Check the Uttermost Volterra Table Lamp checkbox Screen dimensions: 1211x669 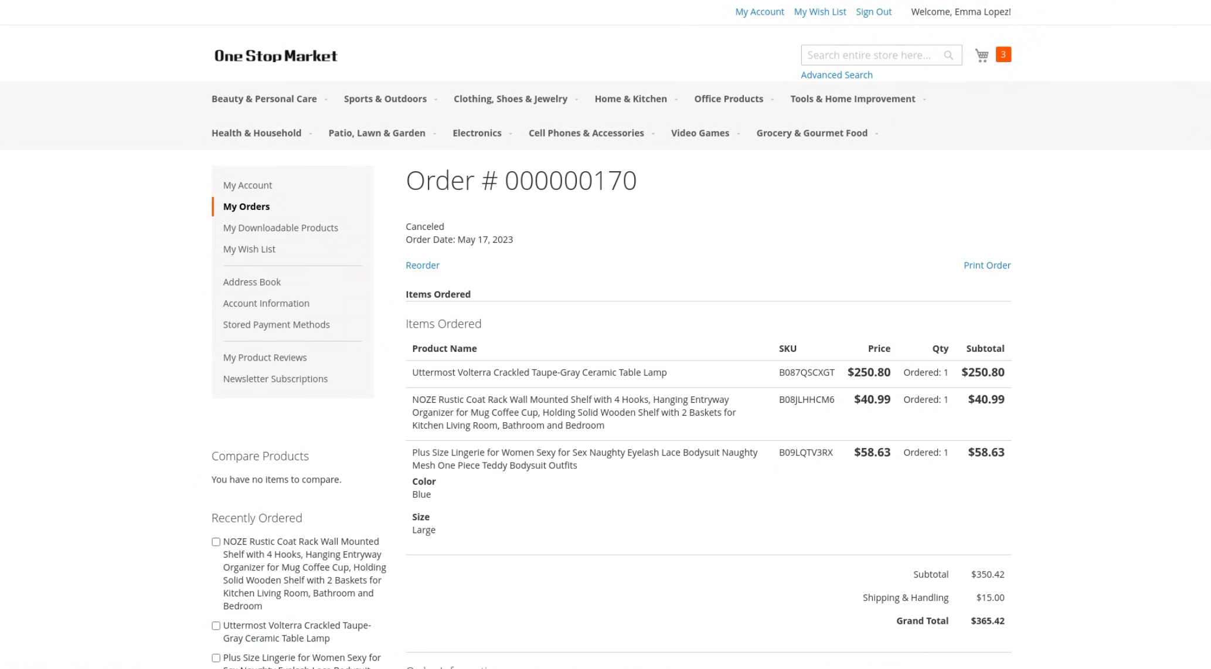click(x=216, y=626)
